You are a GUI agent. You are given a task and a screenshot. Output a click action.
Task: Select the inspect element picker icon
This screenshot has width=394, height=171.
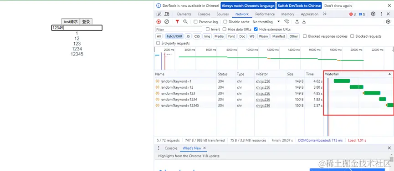pyautogui.click(x=159, y=14)
